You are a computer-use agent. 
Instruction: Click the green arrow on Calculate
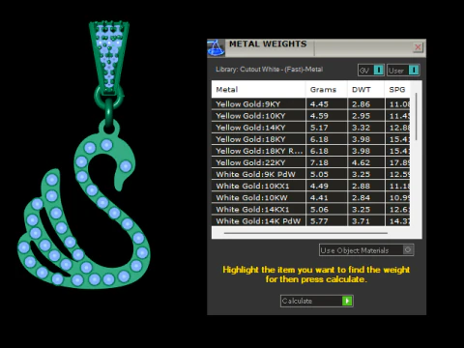347,301
